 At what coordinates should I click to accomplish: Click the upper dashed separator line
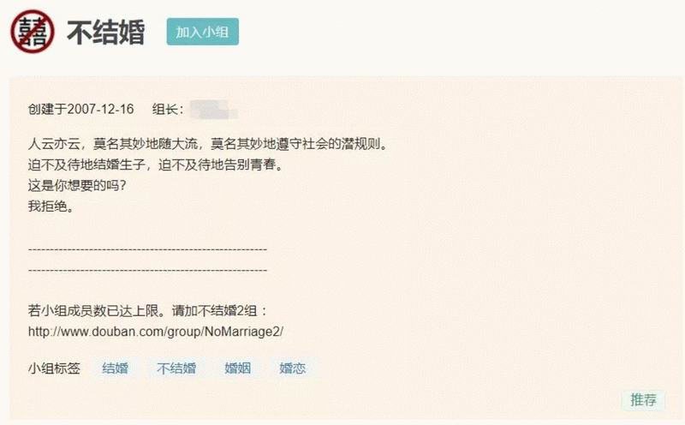[x=147, y=249]
